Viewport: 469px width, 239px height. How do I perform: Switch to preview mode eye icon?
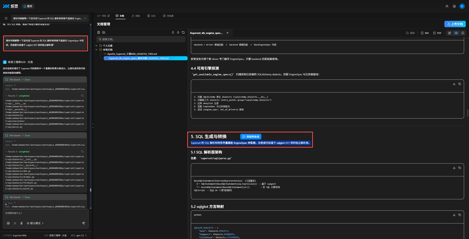[456, 33]
